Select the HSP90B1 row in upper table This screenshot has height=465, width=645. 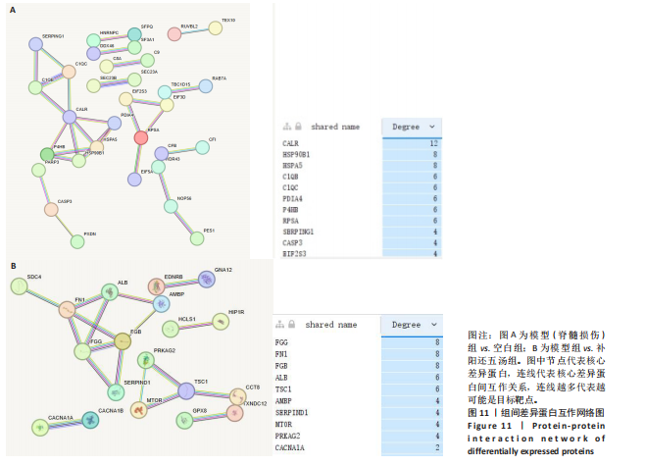tap(296, 155)
